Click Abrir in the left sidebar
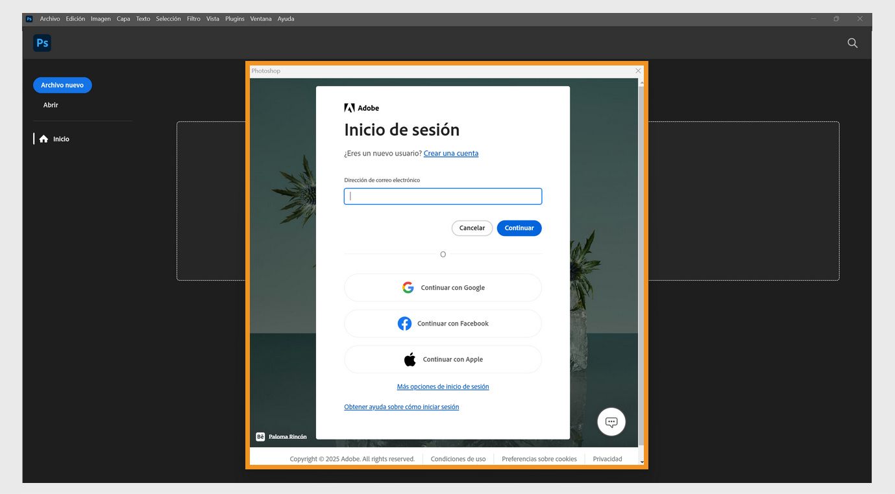This screenshot has width=895, height=494. click(51, 105)
